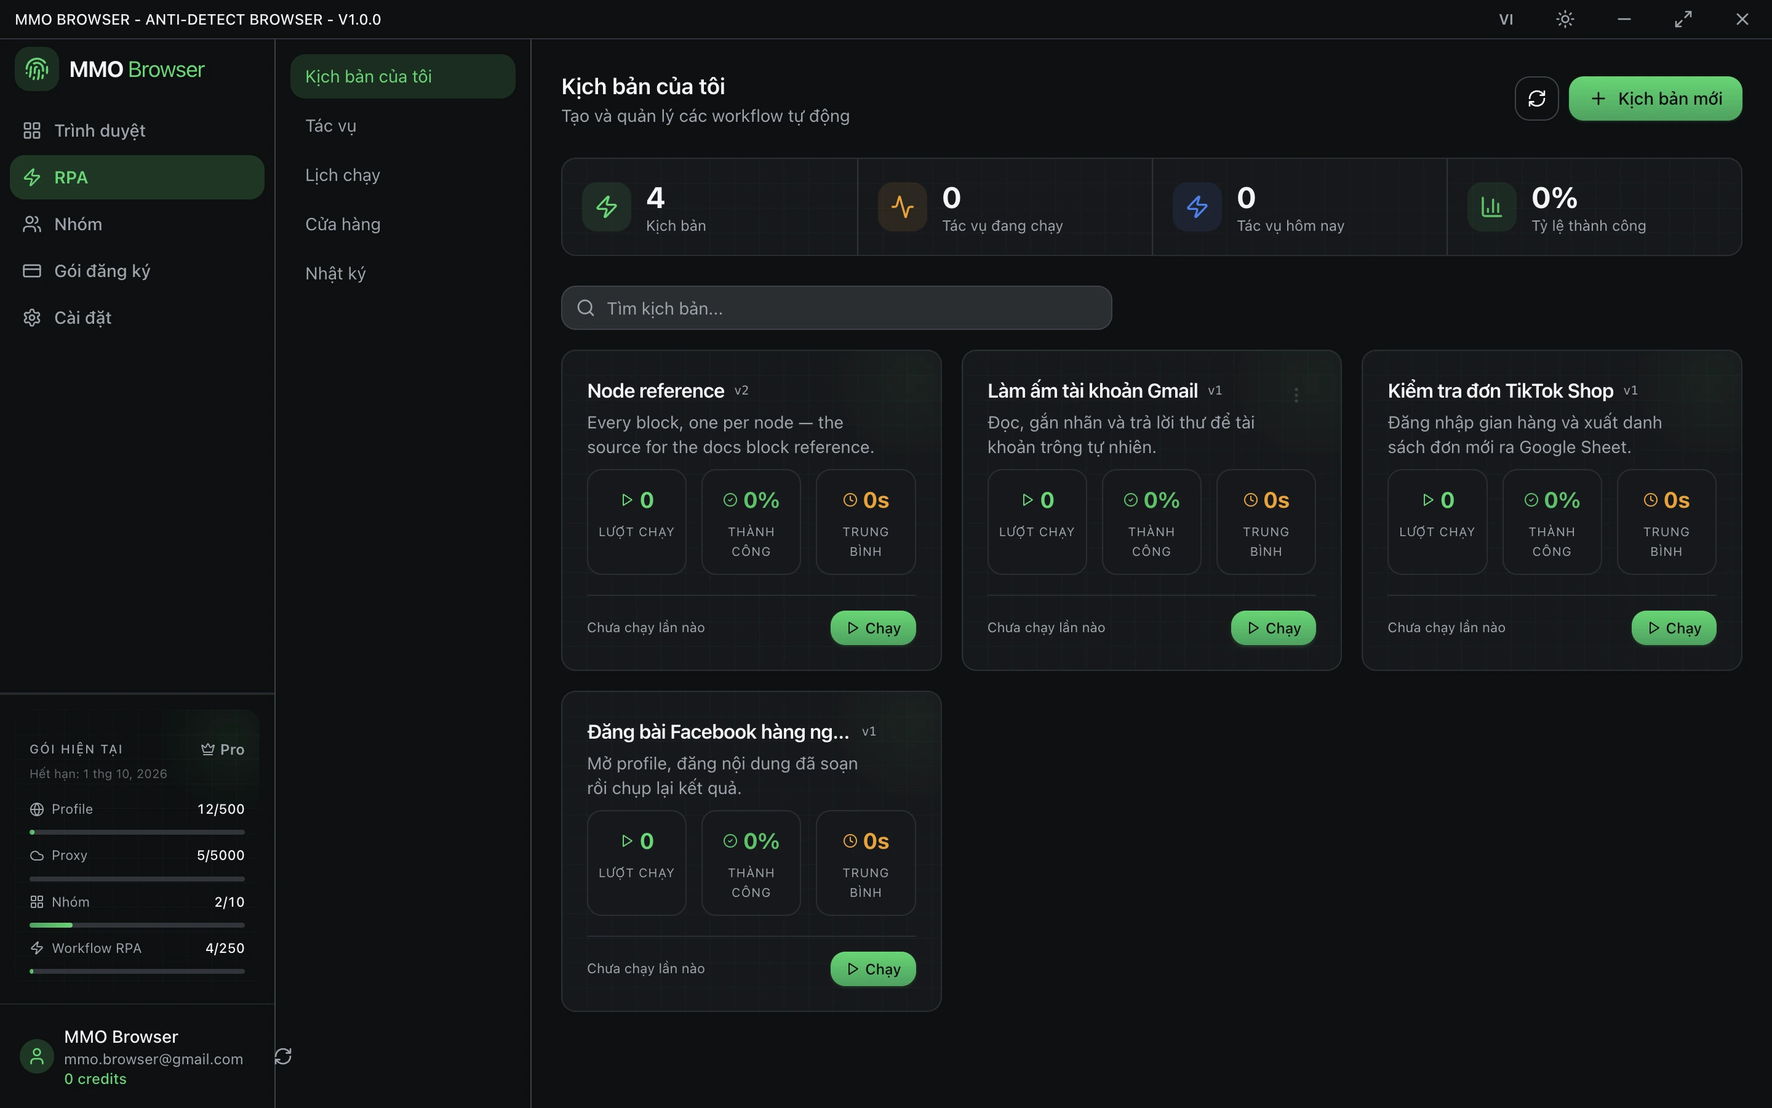Open the Đăng bài Facebook hàng ng... card title
Viewport: 1772px width, 1108px height.
click(717, 731)
